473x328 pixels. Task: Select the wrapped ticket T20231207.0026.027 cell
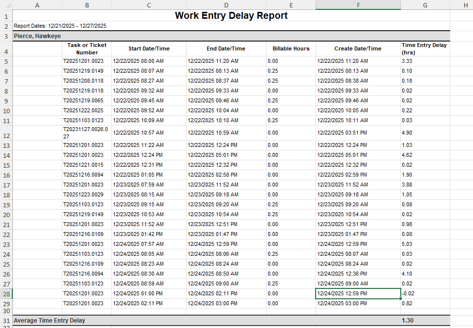coord(87,133)
